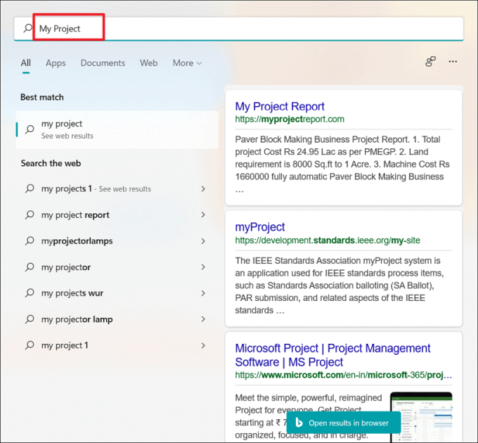This screenshot has width=478, height=443.
Task: Click search icon next to 'myprojectorlamps'
Action: 30,241
